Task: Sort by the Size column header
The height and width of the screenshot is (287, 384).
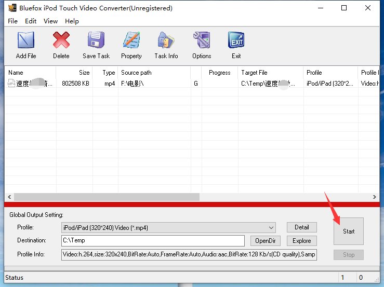Action: click(x=74, y=73)
